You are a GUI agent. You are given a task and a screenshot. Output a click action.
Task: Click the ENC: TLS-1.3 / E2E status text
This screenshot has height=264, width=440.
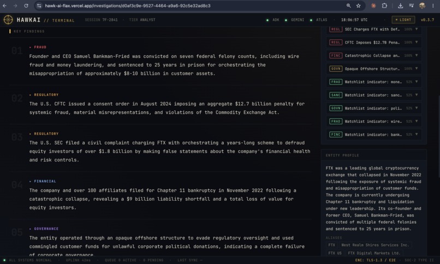point(376,260)
